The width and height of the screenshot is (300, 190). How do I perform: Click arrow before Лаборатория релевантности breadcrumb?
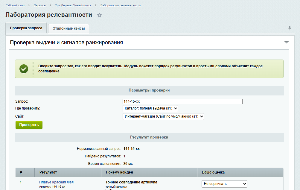96,5
